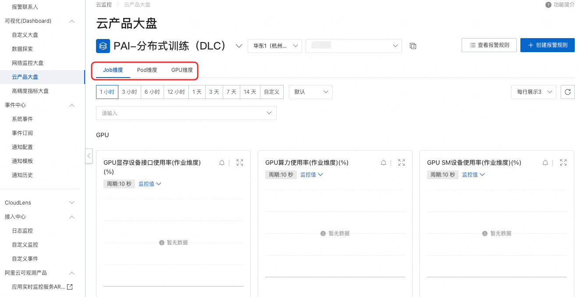Switch to the GPU维度 tab
Viewport: 580px width, 297px height.
click(182, 70)
